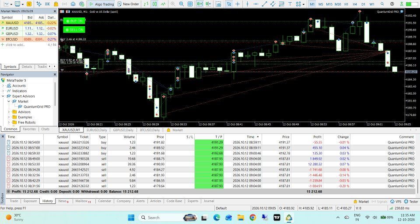Click the Tester button in toolbox

(411, 202)
